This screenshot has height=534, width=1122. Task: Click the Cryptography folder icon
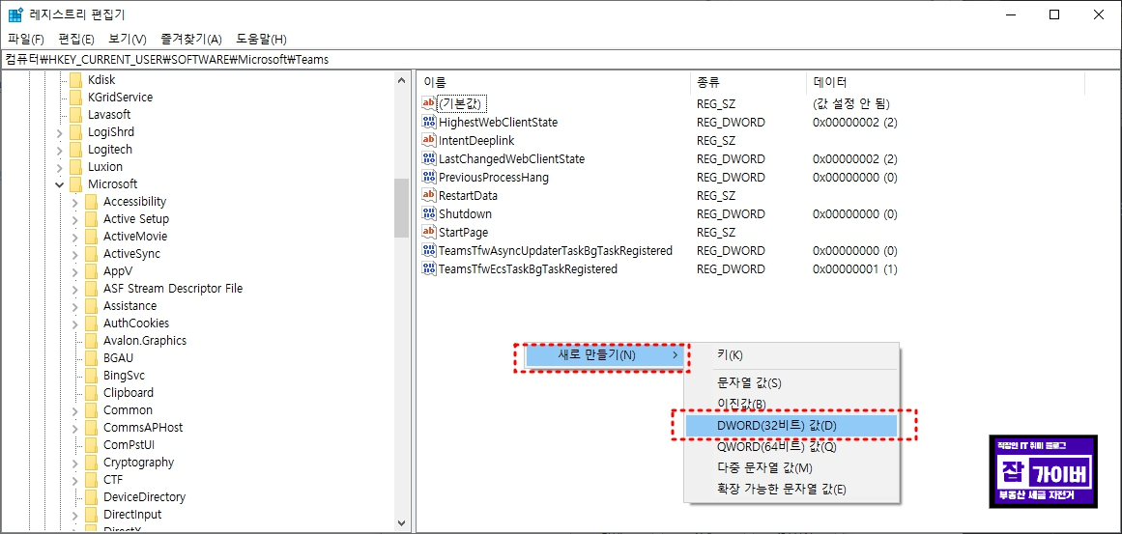coord(91,462)
